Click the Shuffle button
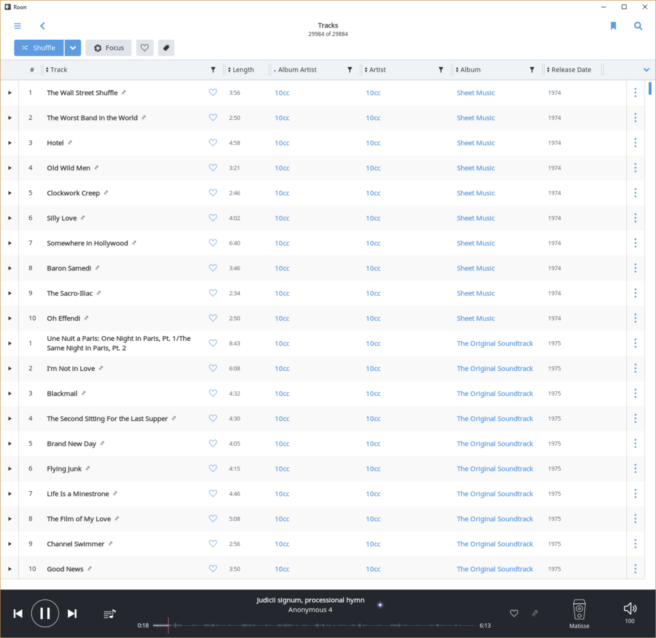This screenshot has height=638, width=656. click(x=39, y=47)
